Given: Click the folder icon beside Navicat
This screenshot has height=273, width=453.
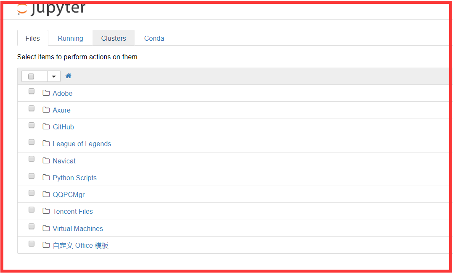Looking at the screenshot, I should tap(46, 160).
